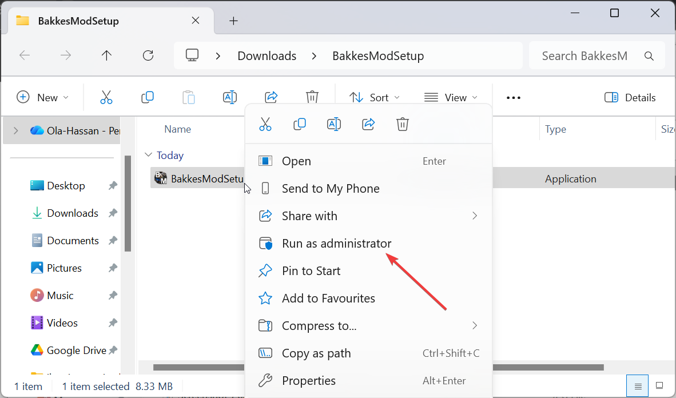Open Downloads in the sidebar
Viewport: 676px width, 398px height.
(73, 213)
